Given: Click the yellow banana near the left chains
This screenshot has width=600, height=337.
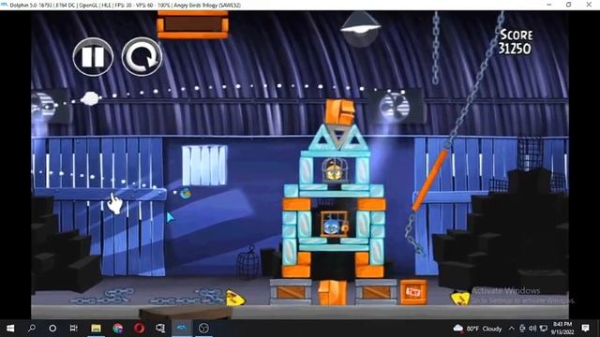Looking at the screenshot, I should pos(234,298).
